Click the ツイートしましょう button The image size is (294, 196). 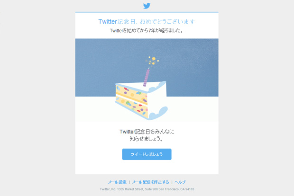[147, 154]
